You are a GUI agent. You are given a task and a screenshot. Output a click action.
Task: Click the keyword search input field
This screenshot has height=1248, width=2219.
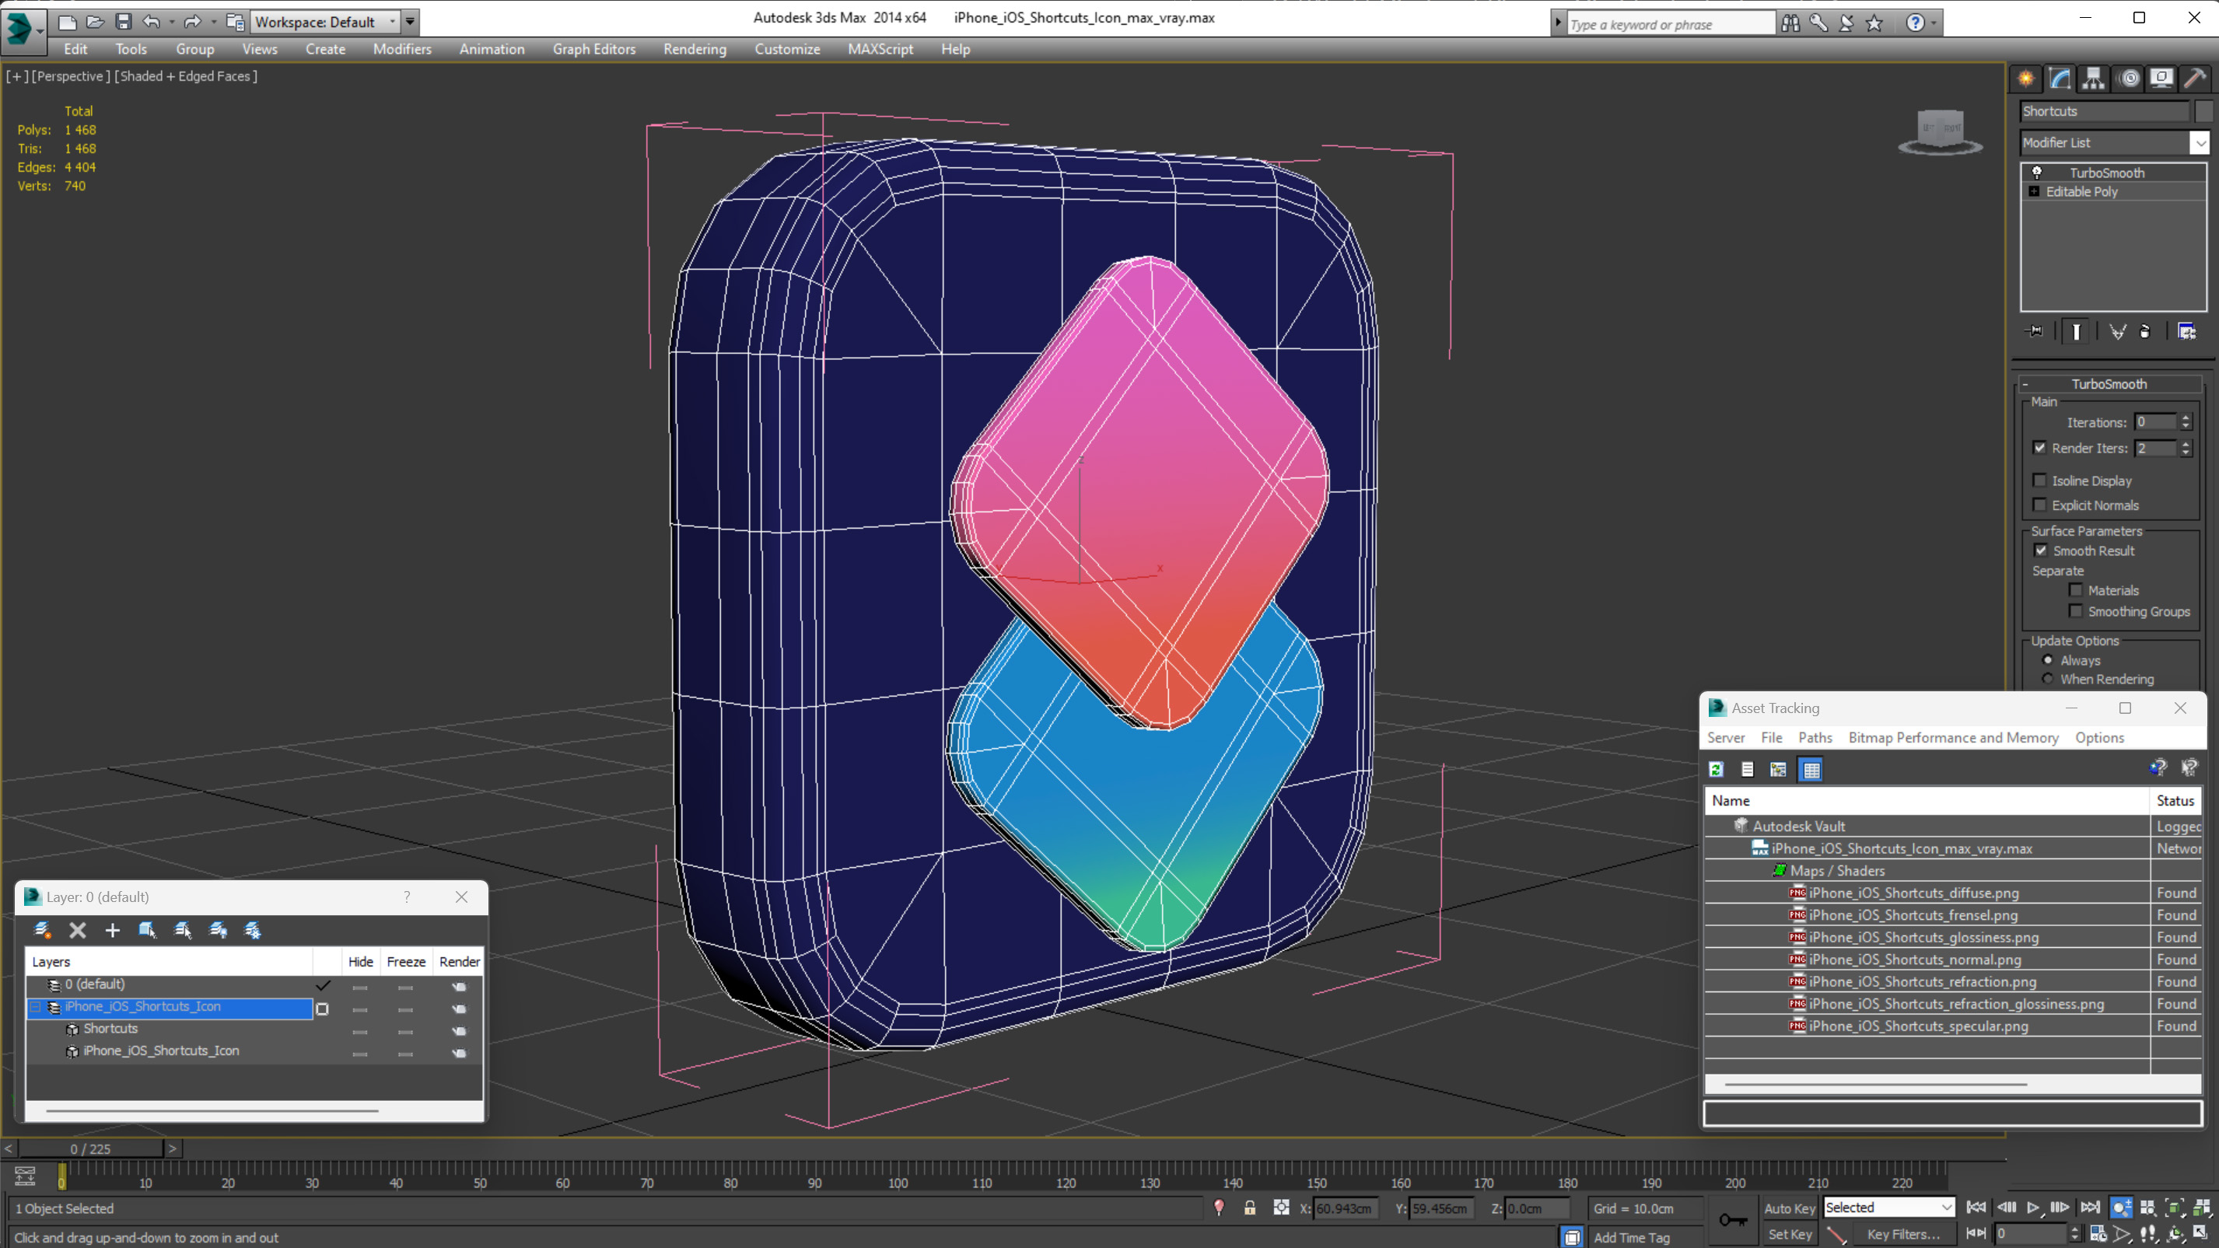(x=1671, y=24)
